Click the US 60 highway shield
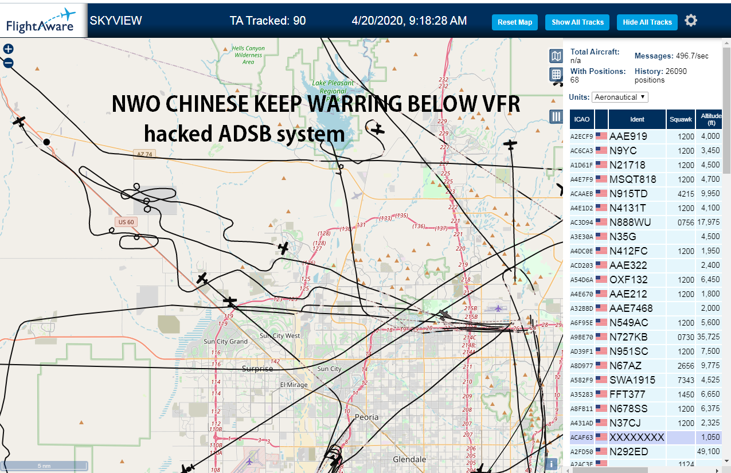731x473 pixels. point(126,222)
